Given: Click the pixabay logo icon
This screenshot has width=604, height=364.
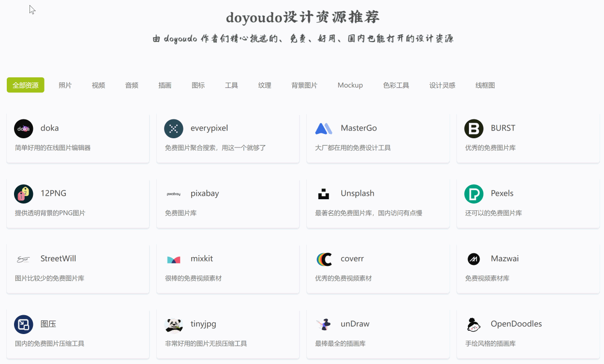Looking at the screenshot, I should point(174,194).
